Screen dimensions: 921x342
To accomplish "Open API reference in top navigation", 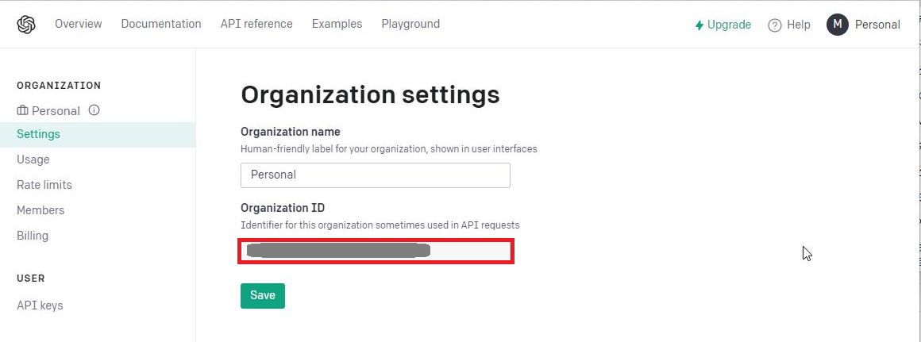I will pyautogui.click(x=256, y=24).
